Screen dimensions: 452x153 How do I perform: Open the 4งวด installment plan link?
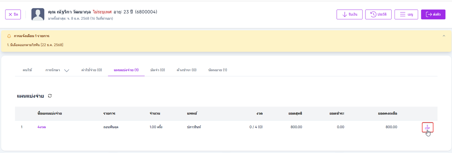[x=42, y=127]
